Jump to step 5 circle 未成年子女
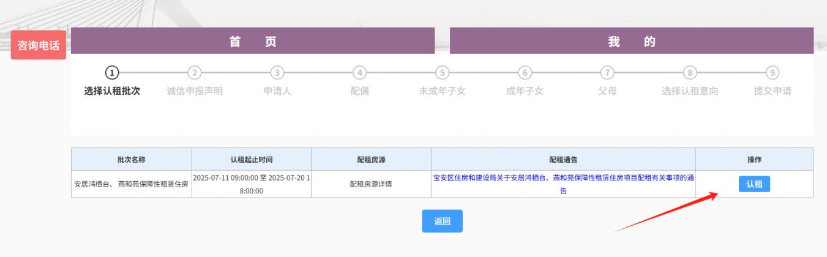This screenshot has width=827, height=257. [x=442, y=72]
